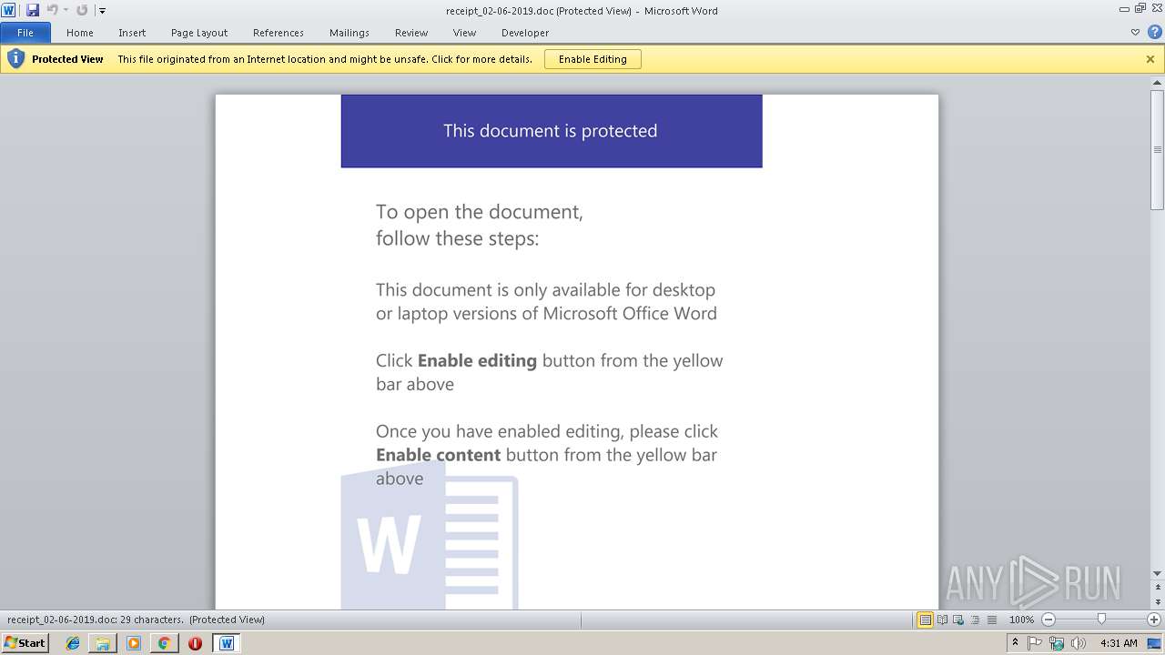Click the vertical scrollbar down arrow
The image size is (1165, 655).
pyautogui.click(x=1158, y=573)
